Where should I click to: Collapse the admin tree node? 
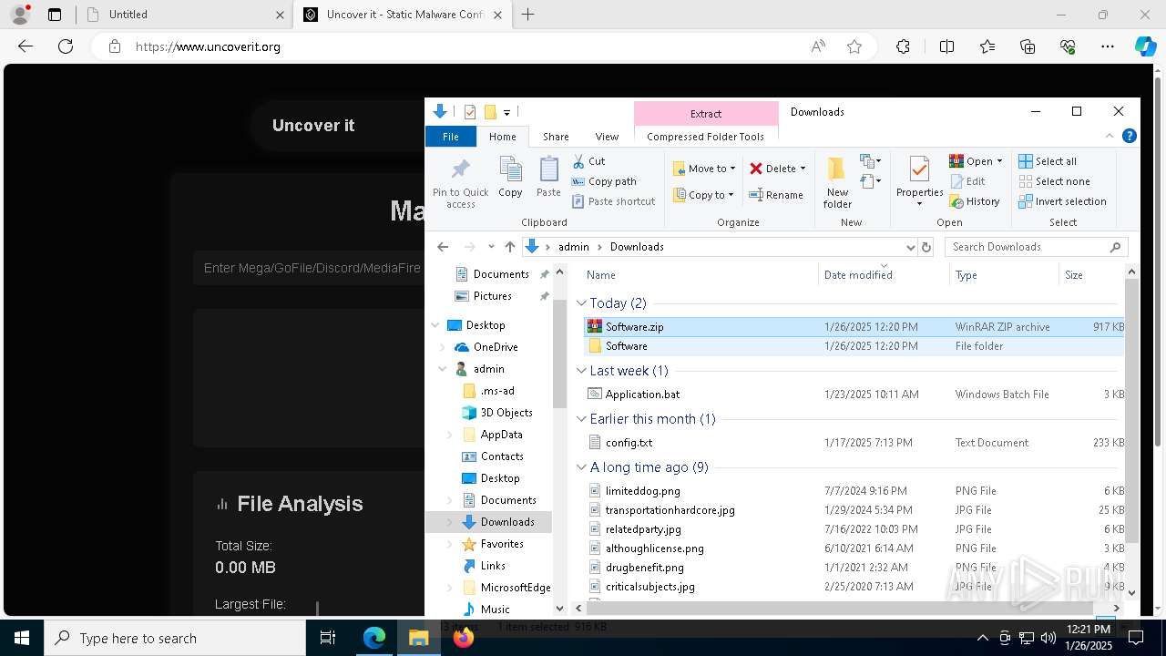click(443, 369)
